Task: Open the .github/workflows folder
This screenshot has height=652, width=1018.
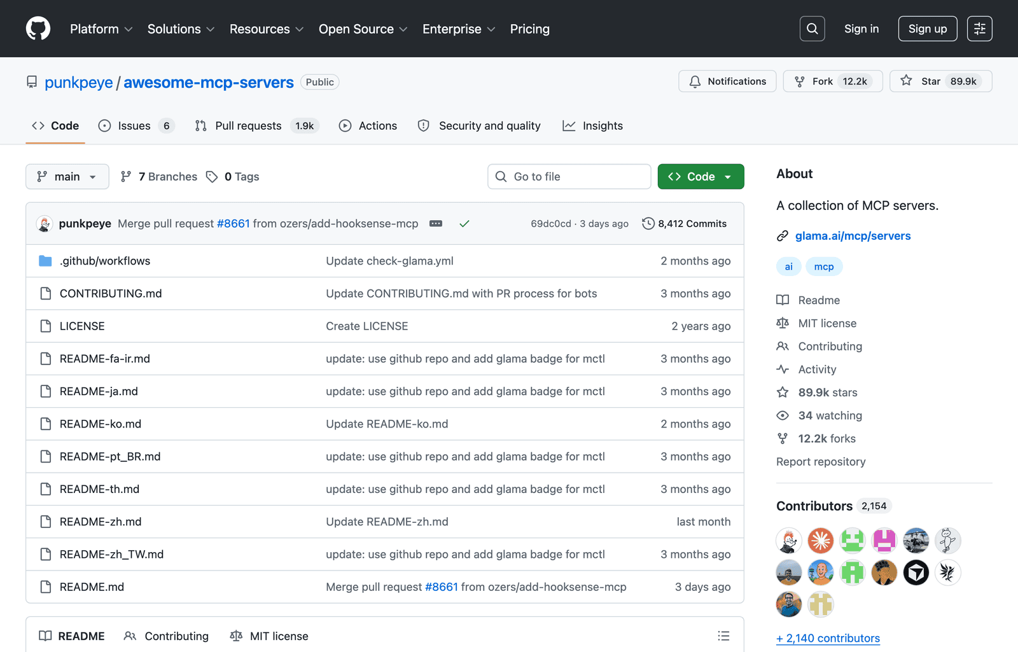Action: coord(105,261)
